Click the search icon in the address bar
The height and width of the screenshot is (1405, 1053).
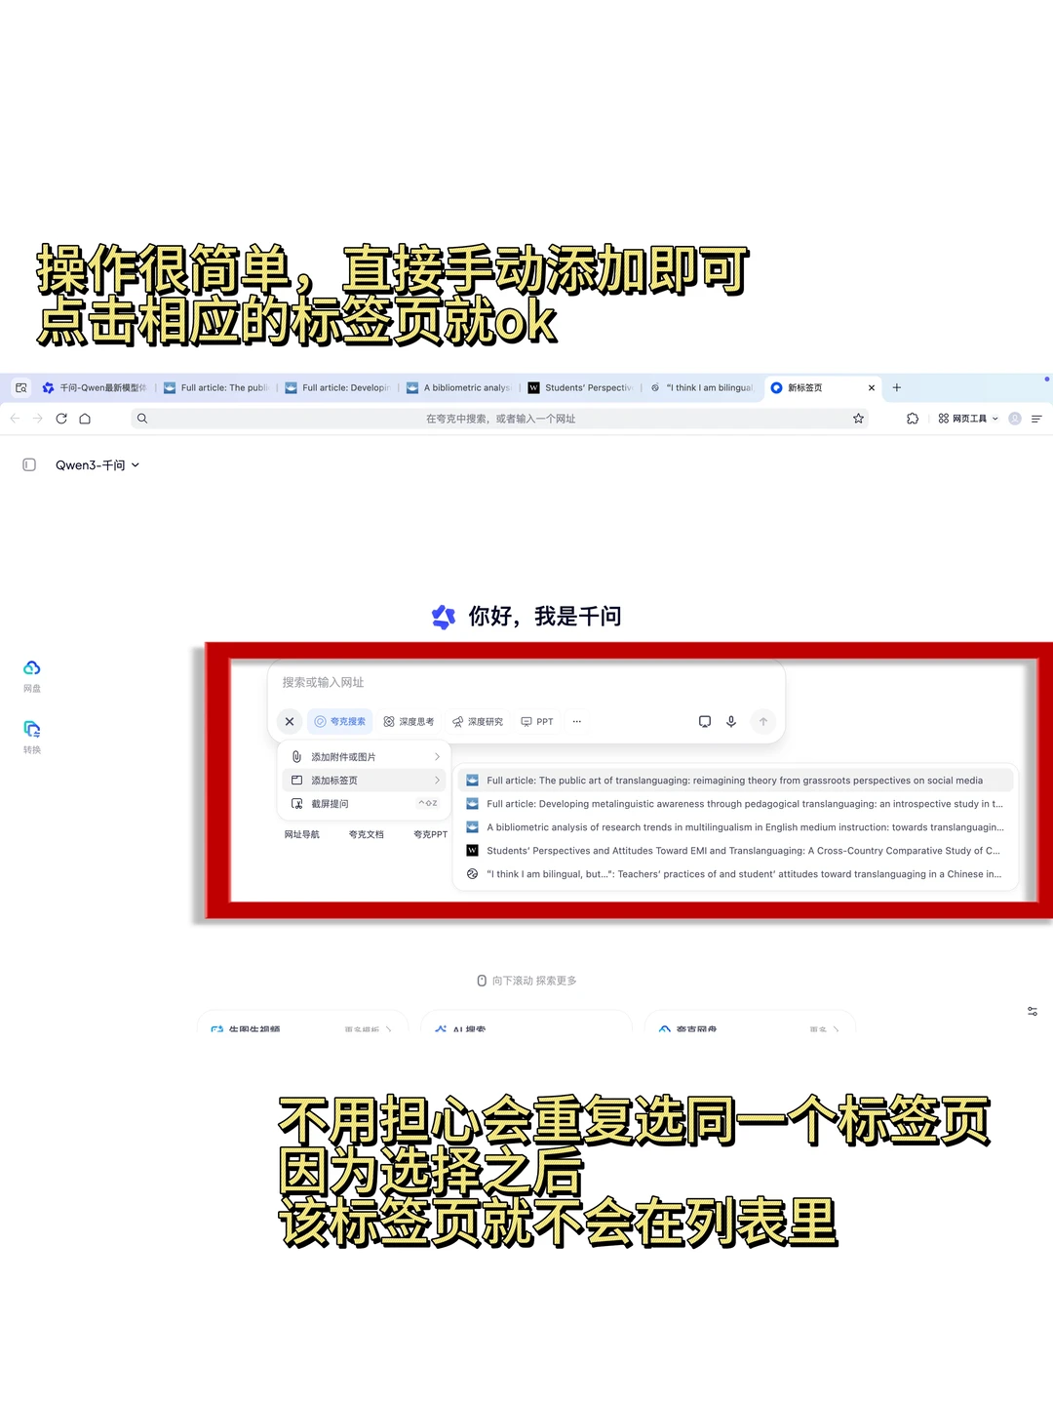click(x=142, y=419)
